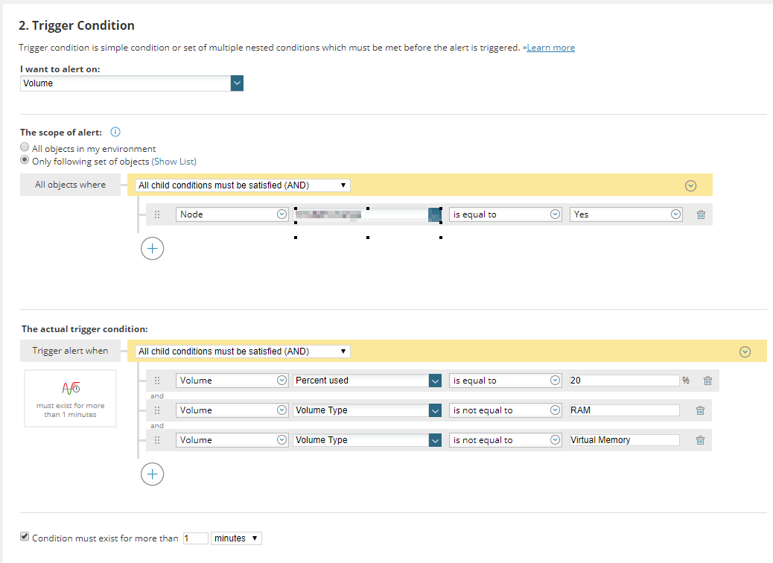Toggle Condition must exist for more than
This screenshot has width=773, height=563.
pos(25,537)
